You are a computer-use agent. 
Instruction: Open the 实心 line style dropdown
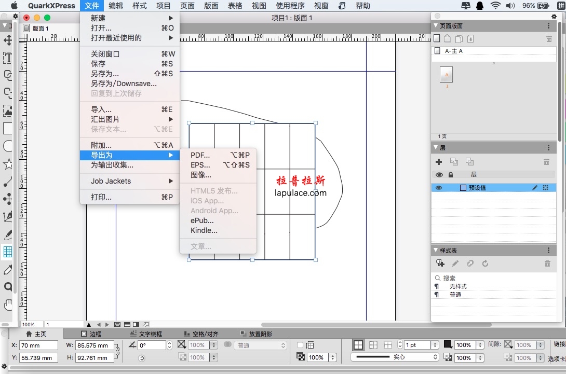tap(395, 357)
